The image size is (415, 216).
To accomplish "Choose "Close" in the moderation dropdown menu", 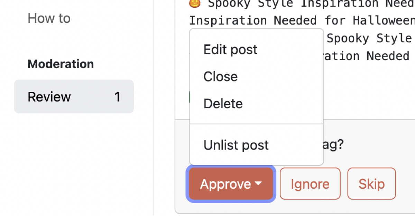I will [220, 76].
